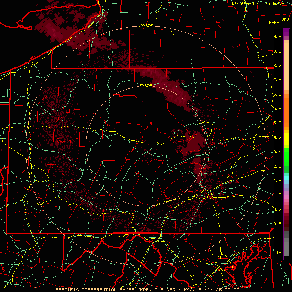The height and width of the screenshot is (292, 292).
Task: Click the "[PHAS]" unit label above color scale
Action: 274,23
